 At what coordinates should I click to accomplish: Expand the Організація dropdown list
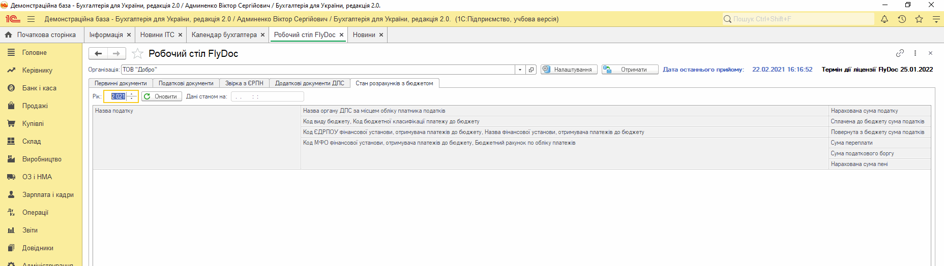click(x=520, y=70)
